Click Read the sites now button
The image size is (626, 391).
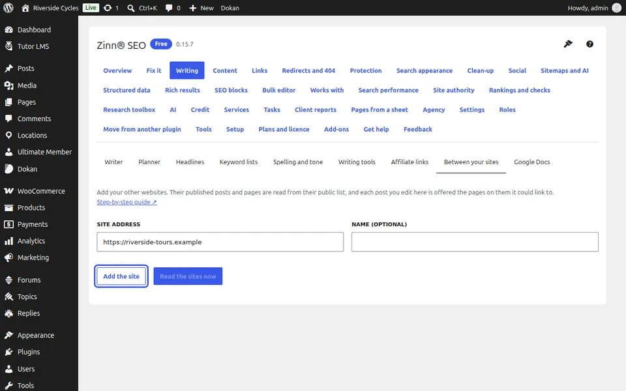point(188,276)
